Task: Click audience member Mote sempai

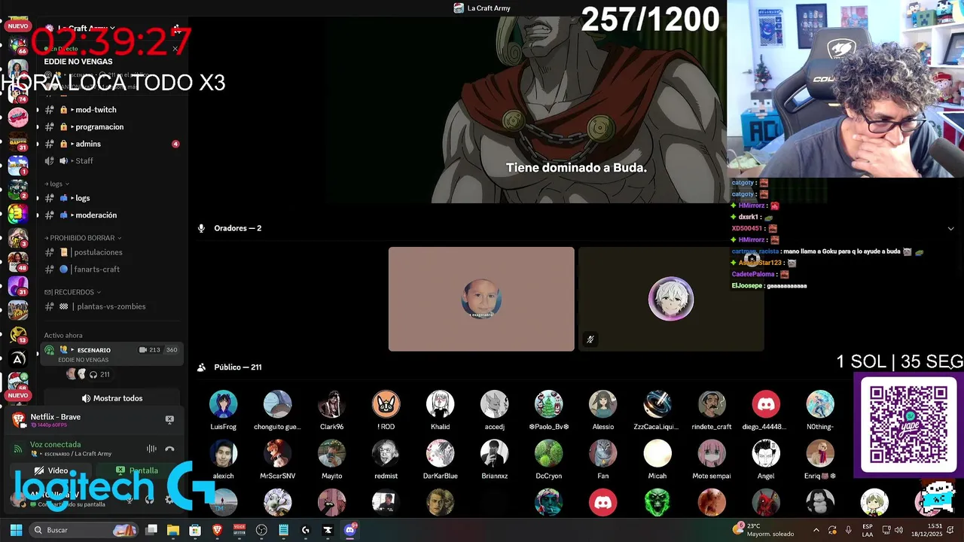Action: pos(712,460)
